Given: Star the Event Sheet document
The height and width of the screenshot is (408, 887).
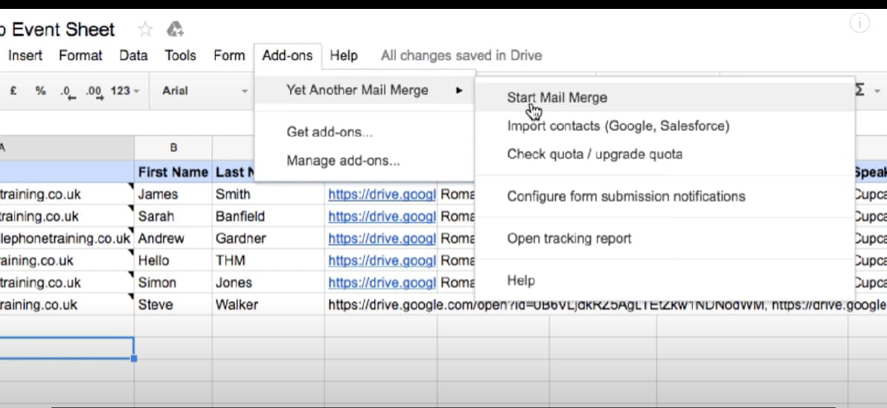Looking at the screenshot, I should [x=145, y=30].
